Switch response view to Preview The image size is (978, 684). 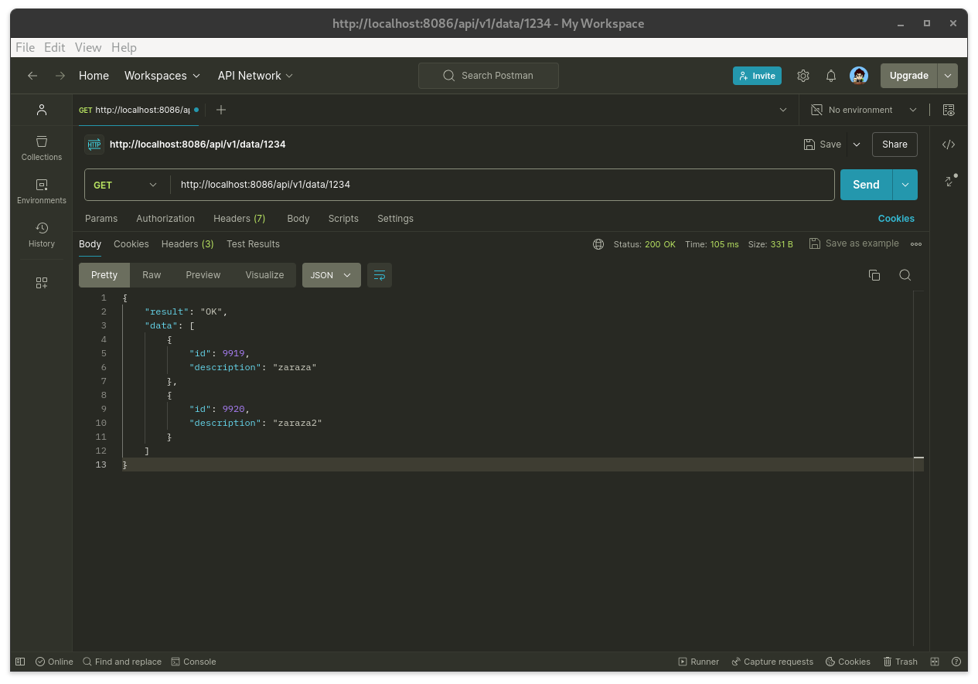click(x=203, y=275)
